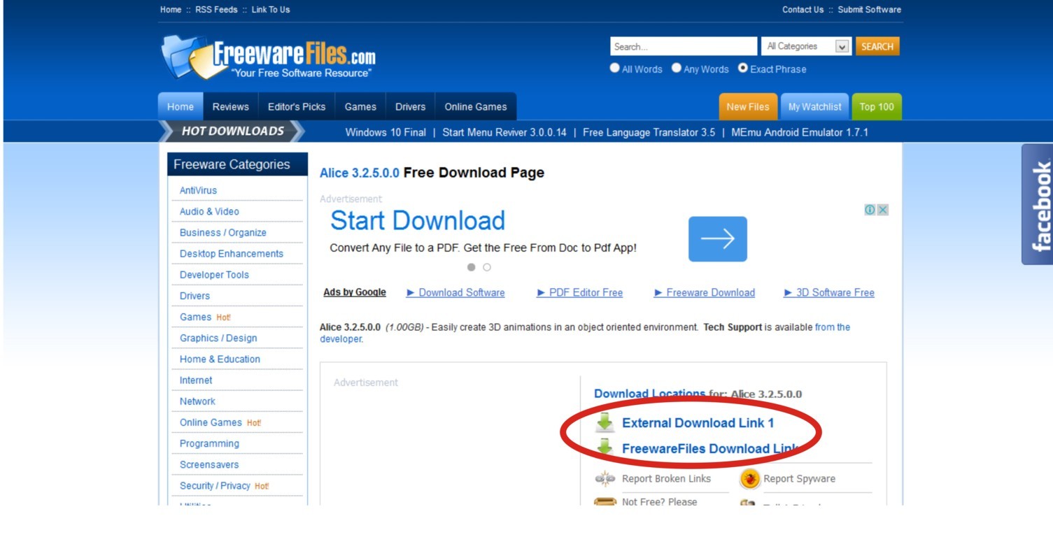The width and height of the screenshot is (1053, 537).
Task: Open the Drivers tab in navigation
Action: pyautogui.click(x=410, y=107)
